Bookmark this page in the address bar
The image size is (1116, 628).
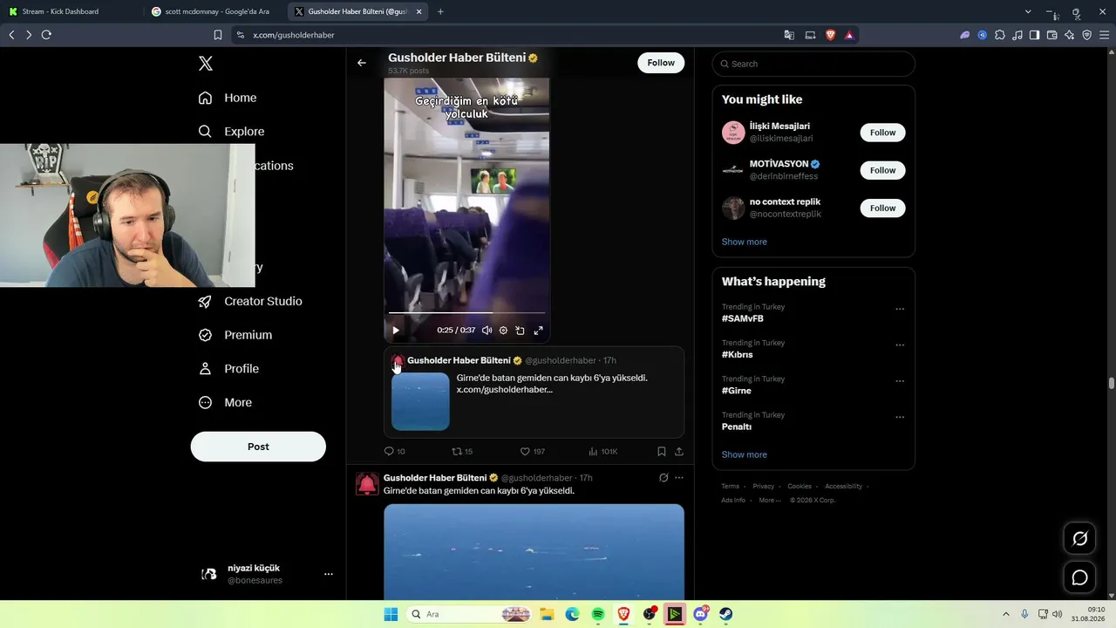pos(218,35)
